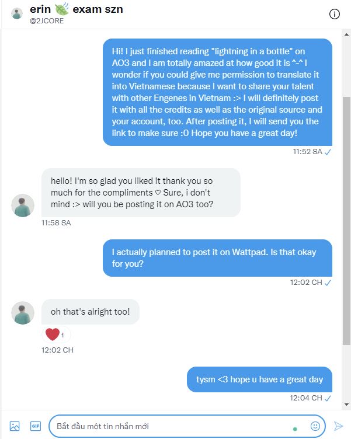The image size is (351, 439).
Task: Click the vertical scrollbar thumb
Action: coord(346,221)
